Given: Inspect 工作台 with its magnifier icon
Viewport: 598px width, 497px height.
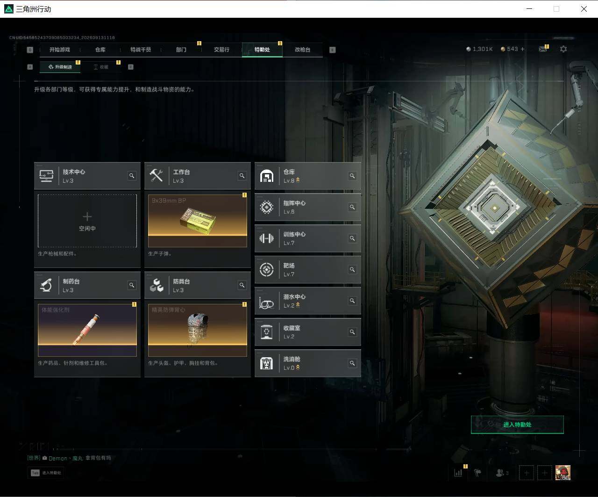Looking at the screenshot, I should click(x=242, y=176).
